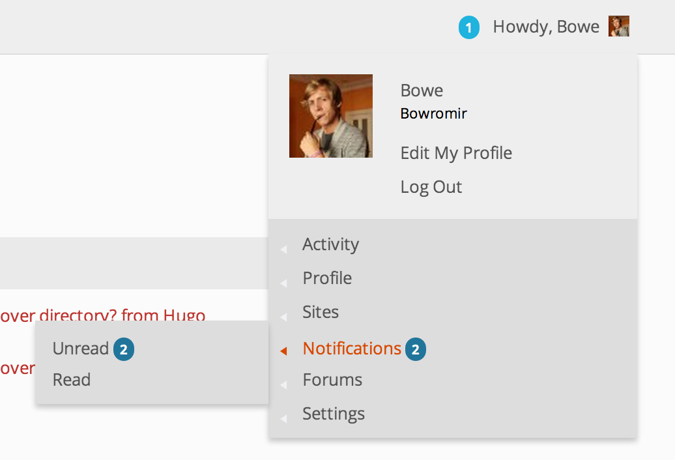
Task: Select Unread notifications in submenu
Action: coord(81,349)
